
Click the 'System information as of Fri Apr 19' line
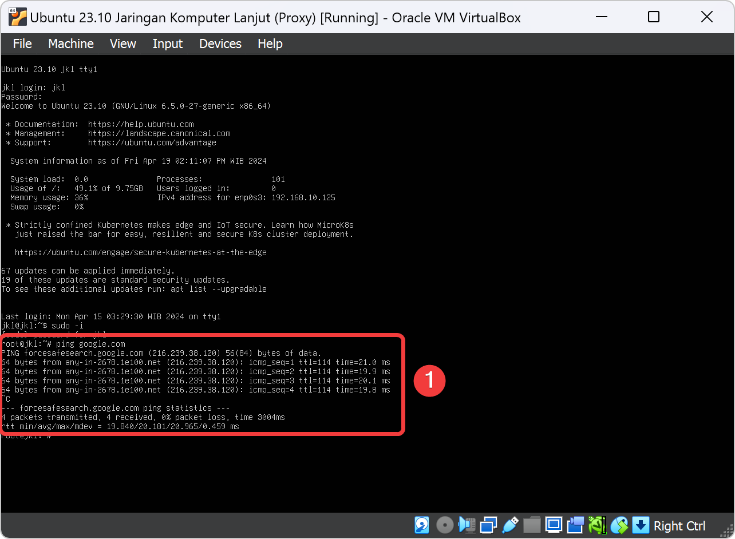pyautogui.click(x=139, y=161)
